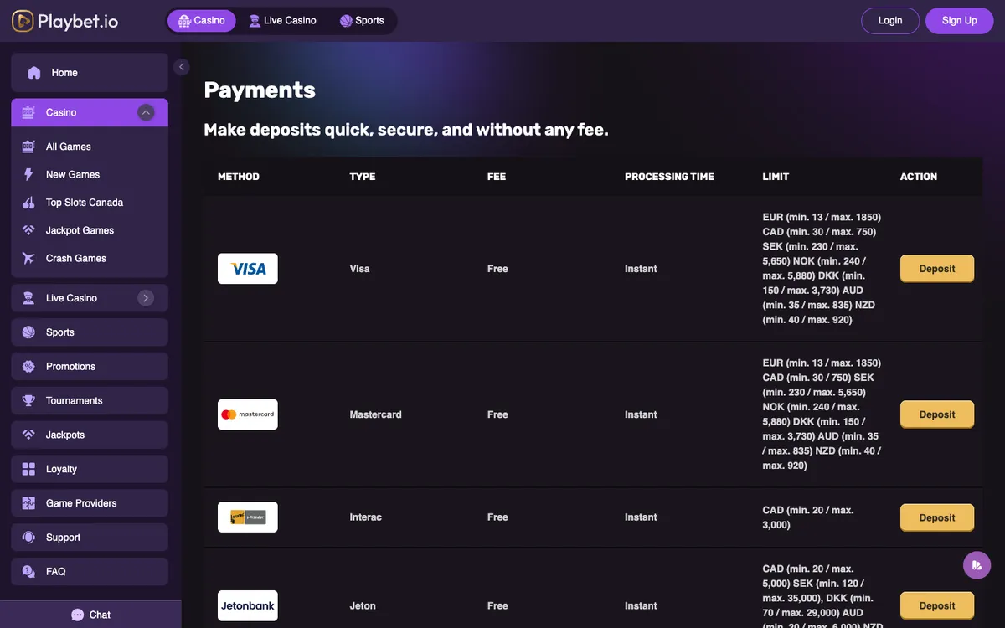Open the Casino top tab
Screen dimensions: 1005x628
[201, 21]
